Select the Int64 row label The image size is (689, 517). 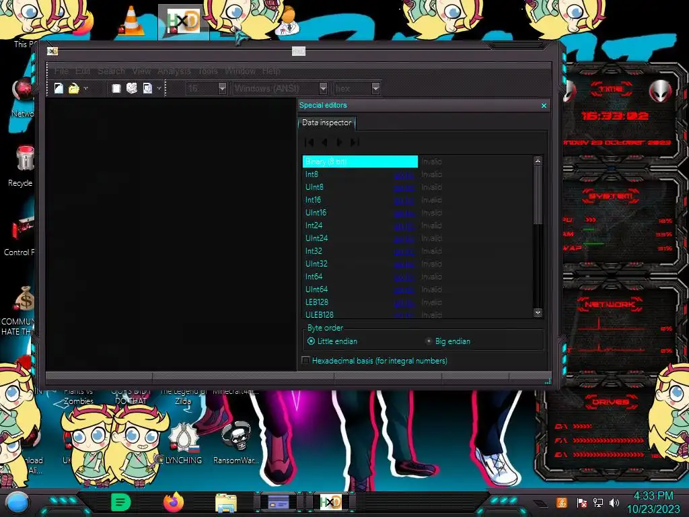314,277
